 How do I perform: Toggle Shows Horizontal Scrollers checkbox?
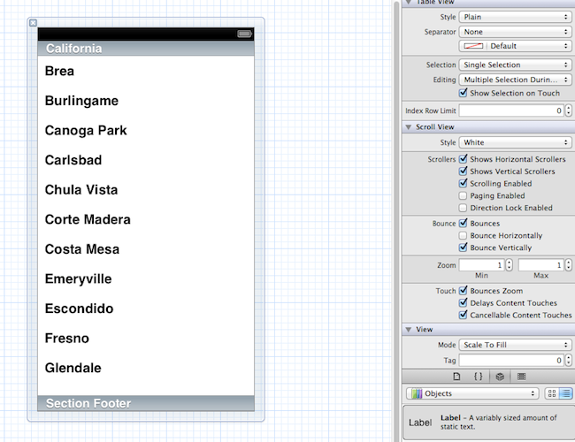464,159
